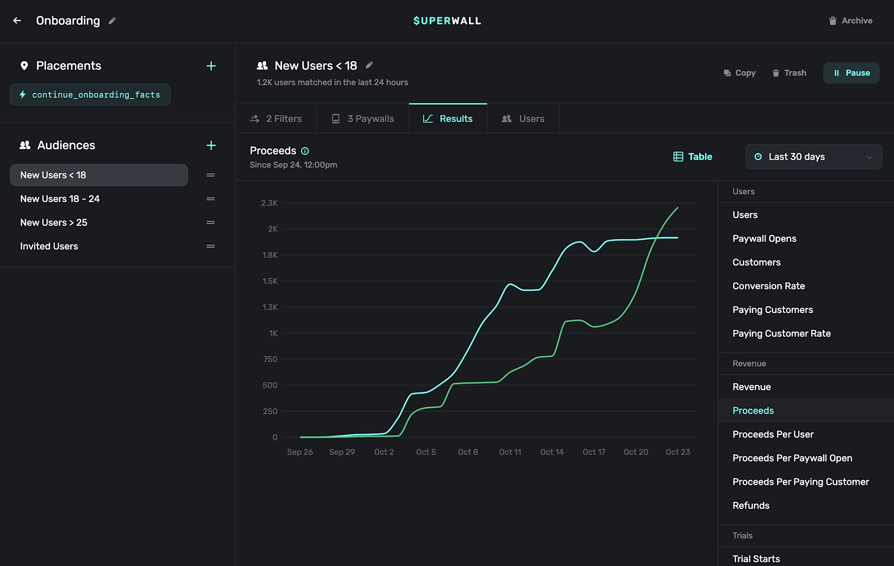Add a new placement with plus icon
Image resolution: width=894 pixels, height=566 pixels.
pos(211,66)
